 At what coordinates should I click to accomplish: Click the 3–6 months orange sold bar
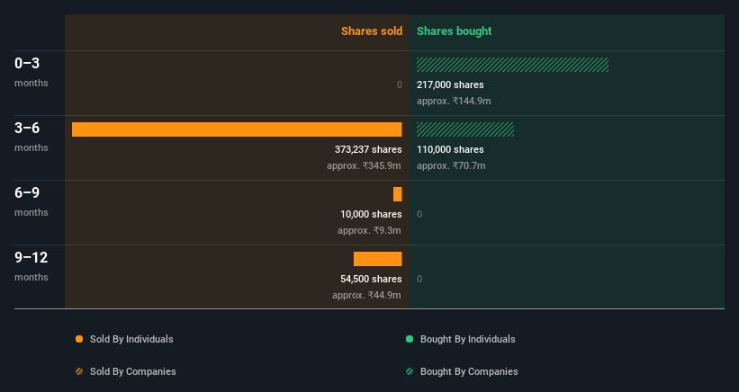click(237, 129)
